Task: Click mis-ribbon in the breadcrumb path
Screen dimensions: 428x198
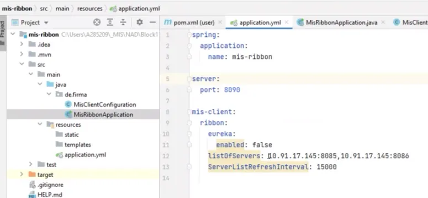Action: point(17,9)
